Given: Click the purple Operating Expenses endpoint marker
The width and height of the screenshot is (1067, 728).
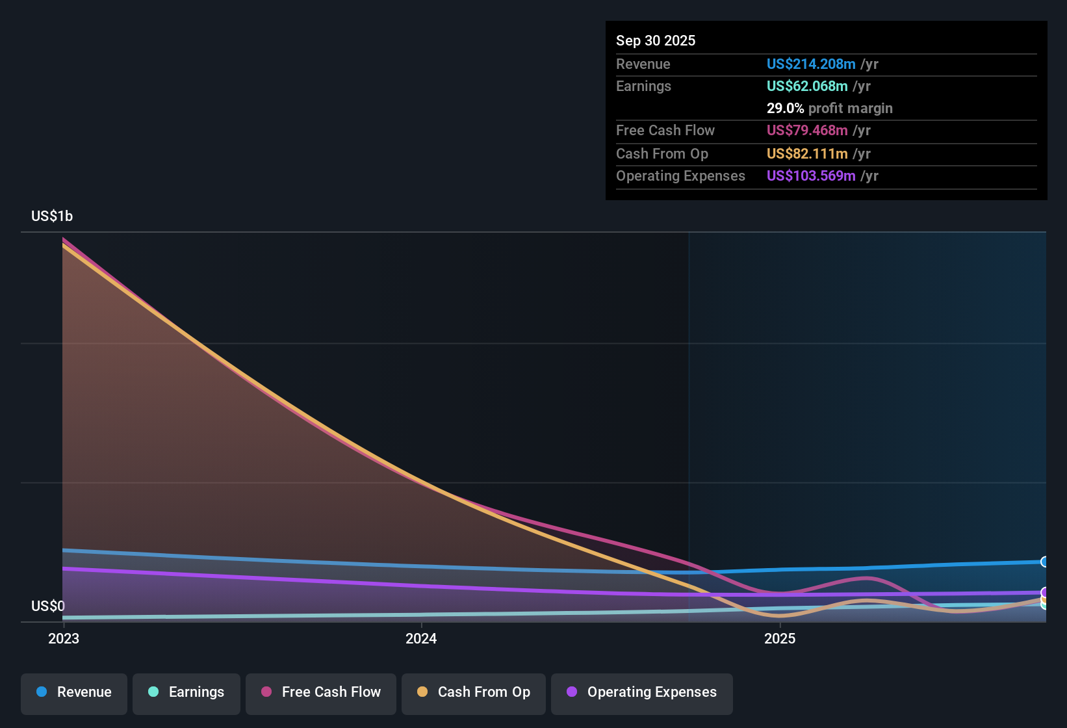Looking at the screenshot, I should [1045, 592].
